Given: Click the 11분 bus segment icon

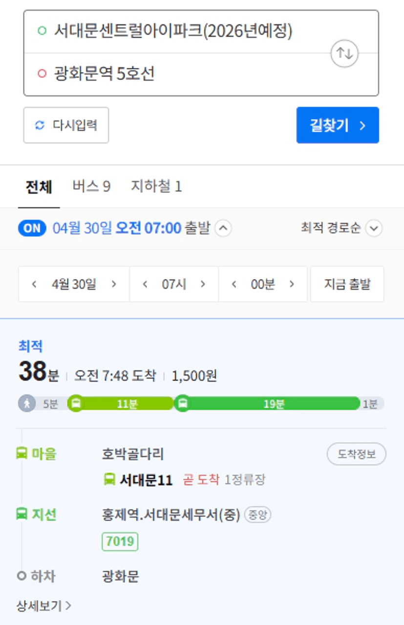Looking at the screenshot, I should 76,403.
